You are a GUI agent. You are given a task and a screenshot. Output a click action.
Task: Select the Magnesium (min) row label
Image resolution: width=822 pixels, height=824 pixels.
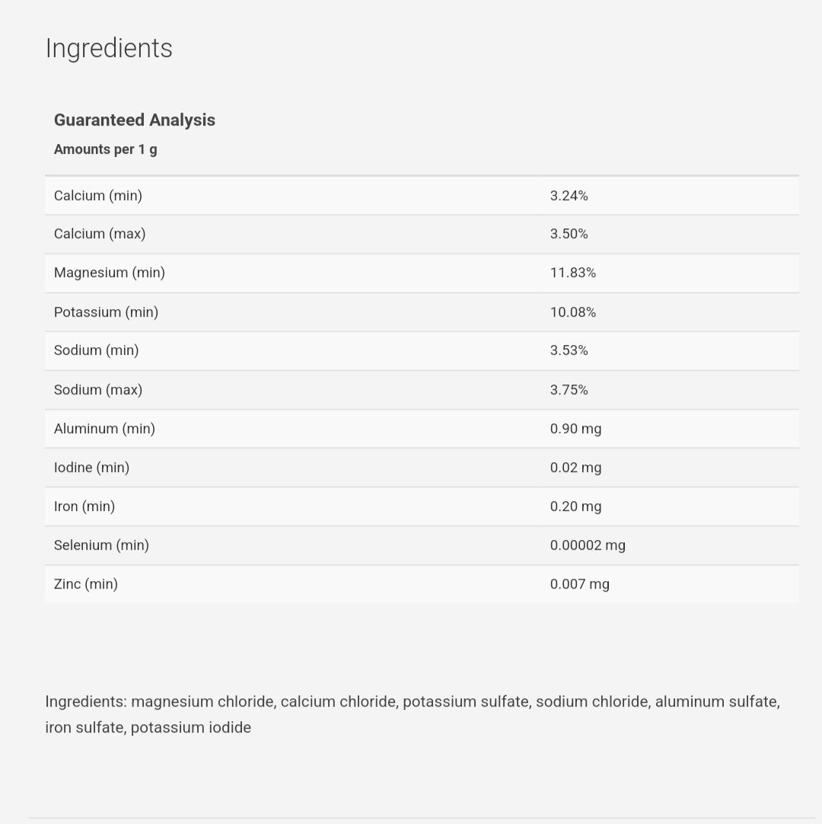coord(110,273)
